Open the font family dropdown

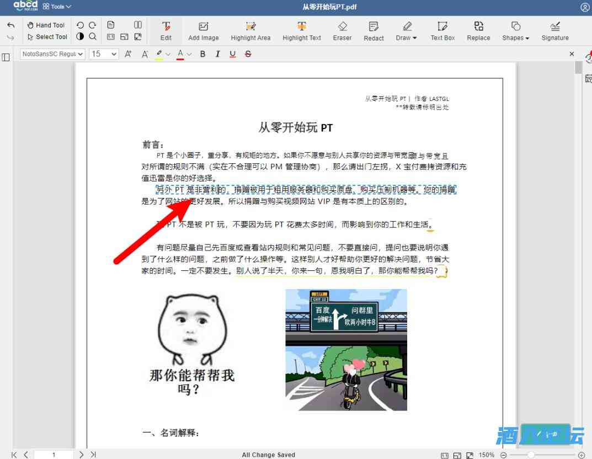pos(52,54)
